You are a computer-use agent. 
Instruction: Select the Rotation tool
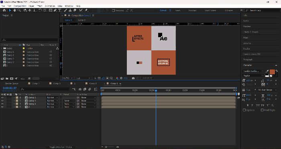point(40,10)
